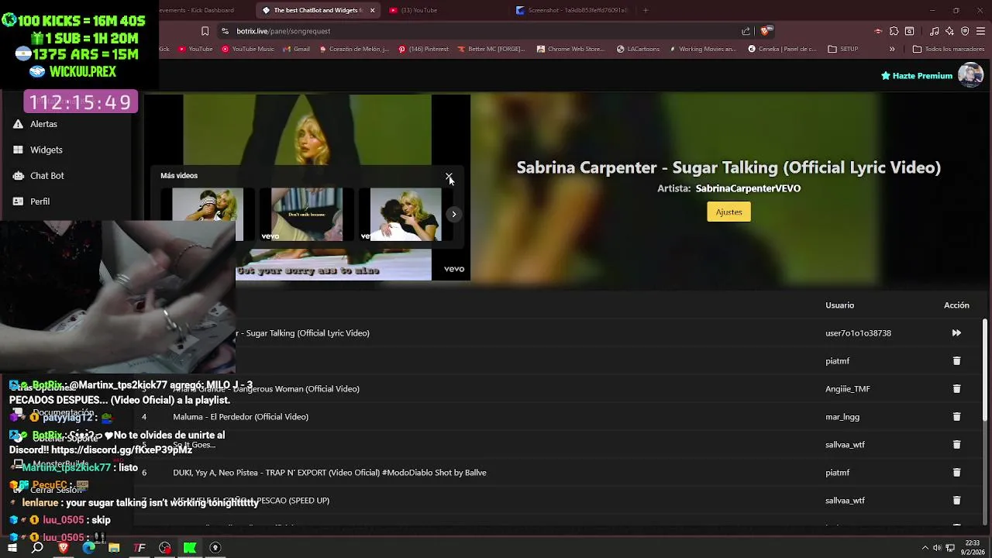The image size is (992, 558).
Task: Delete the PESCAO (SPEED UP) request
Action: click(x=956, y=501)
